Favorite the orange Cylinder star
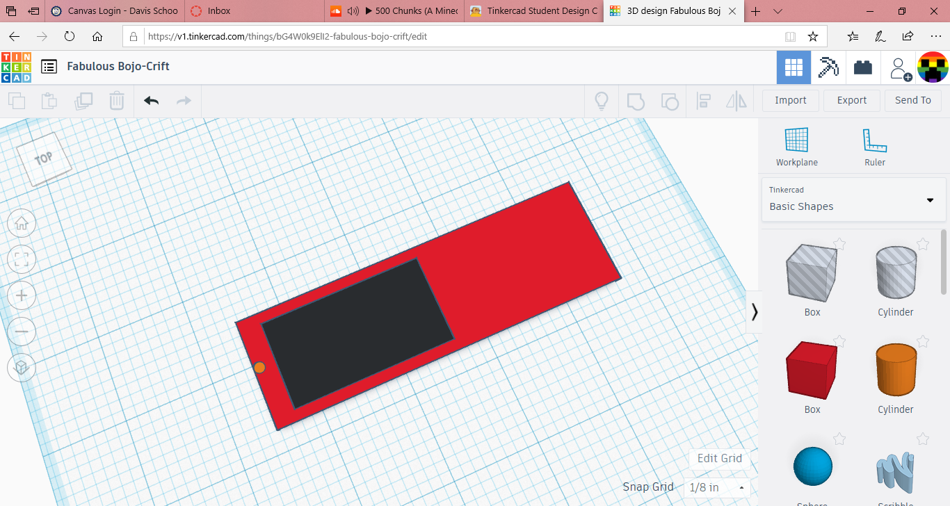This screenshot has height=506, width=950. tap(923, 341)
